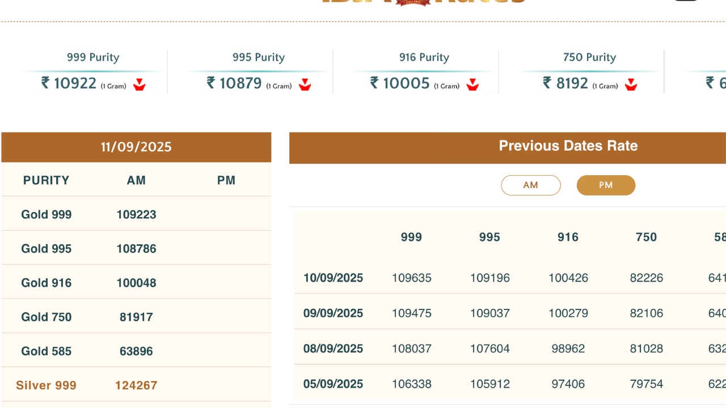Click the 750 column header in previous rates

(646, 237)
